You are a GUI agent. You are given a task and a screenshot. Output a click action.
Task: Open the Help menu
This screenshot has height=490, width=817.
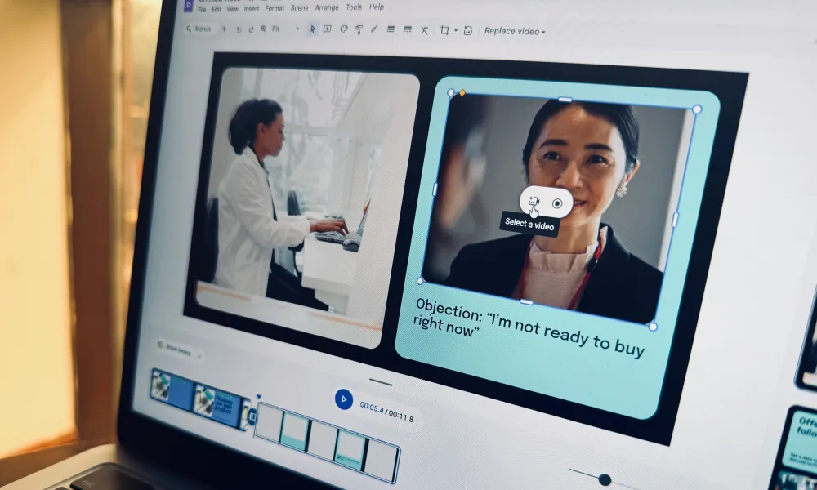point(377,7)
